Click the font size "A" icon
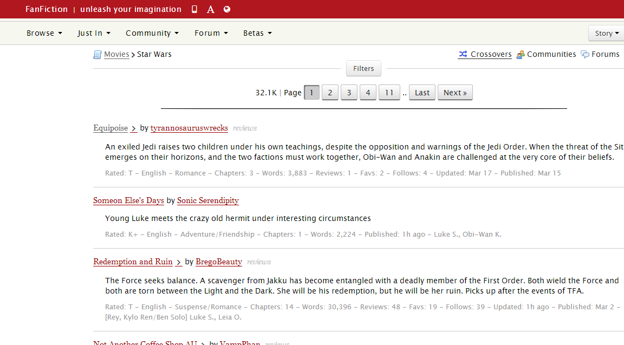The width and height of the screenshot is (624, 345). click(210, 9)
